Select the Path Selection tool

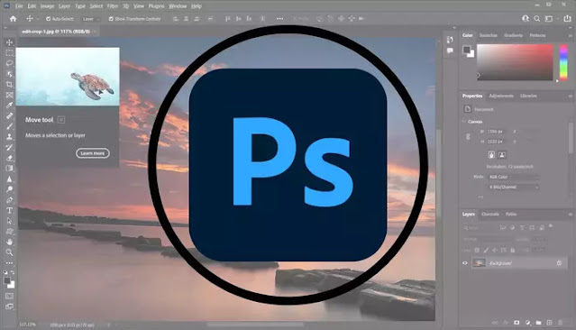(10, 221)
